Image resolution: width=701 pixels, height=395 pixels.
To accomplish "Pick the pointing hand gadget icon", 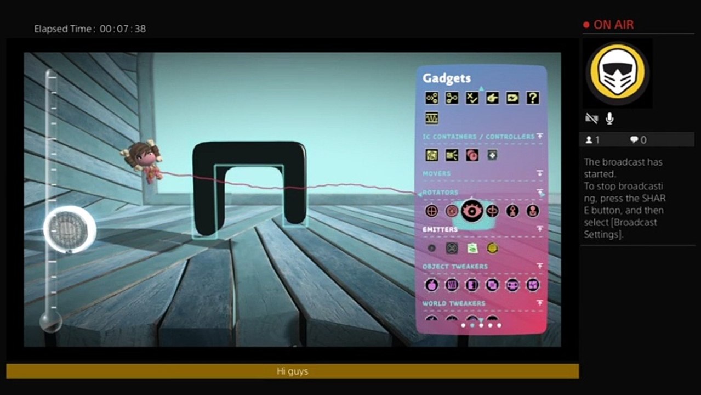I will tap(492, 98).
